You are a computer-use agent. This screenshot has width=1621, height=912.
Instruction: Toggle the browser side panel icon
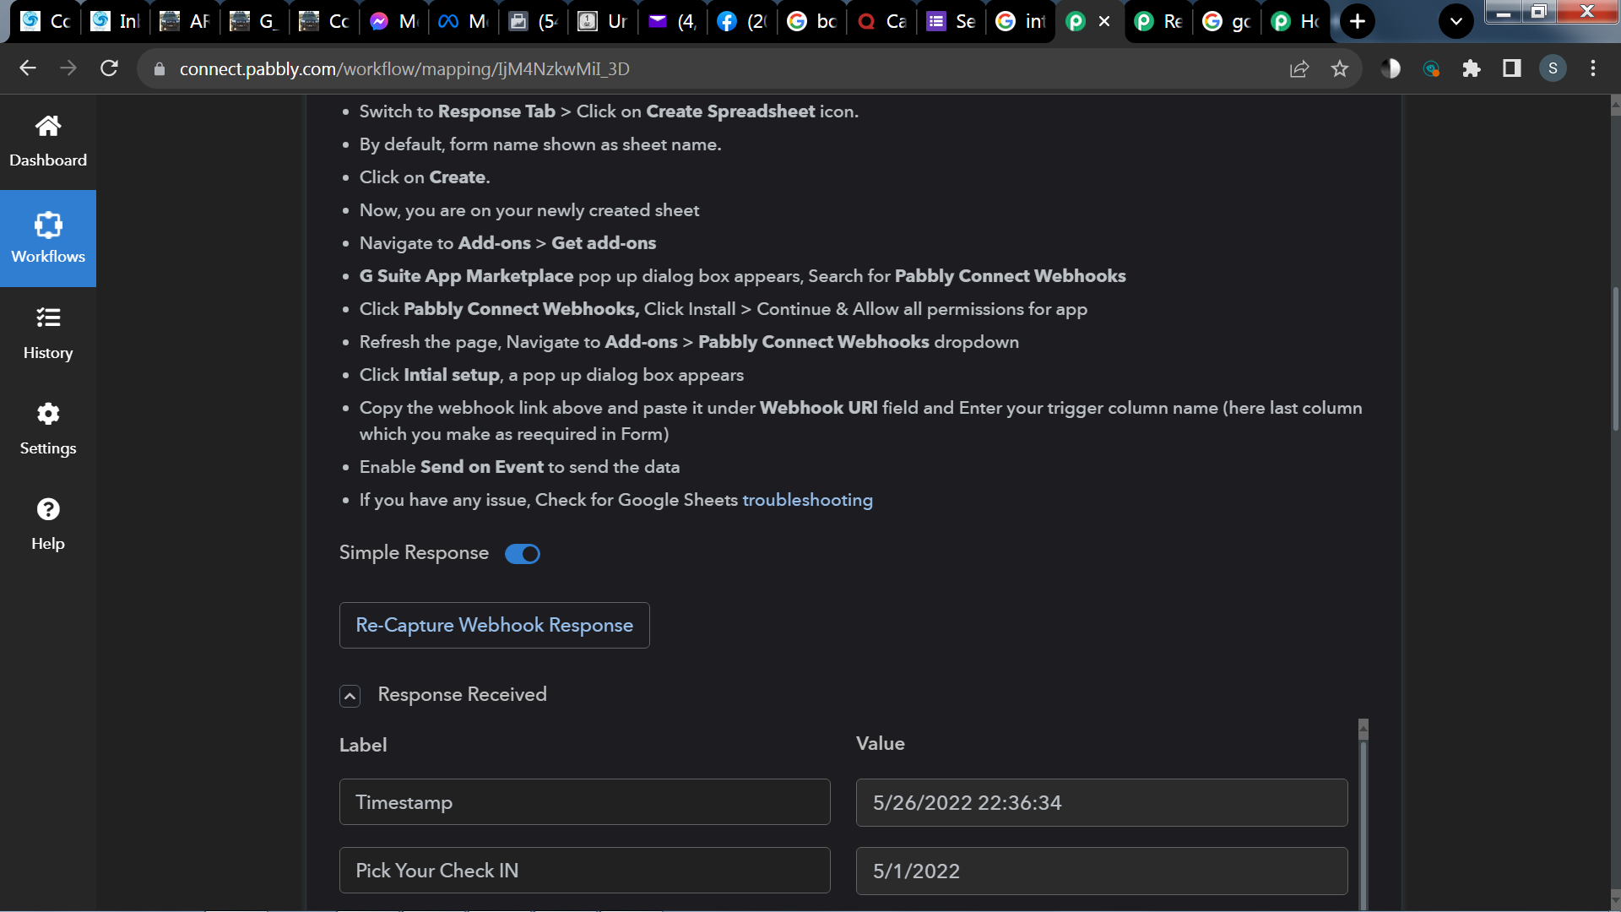(1512, 68)
